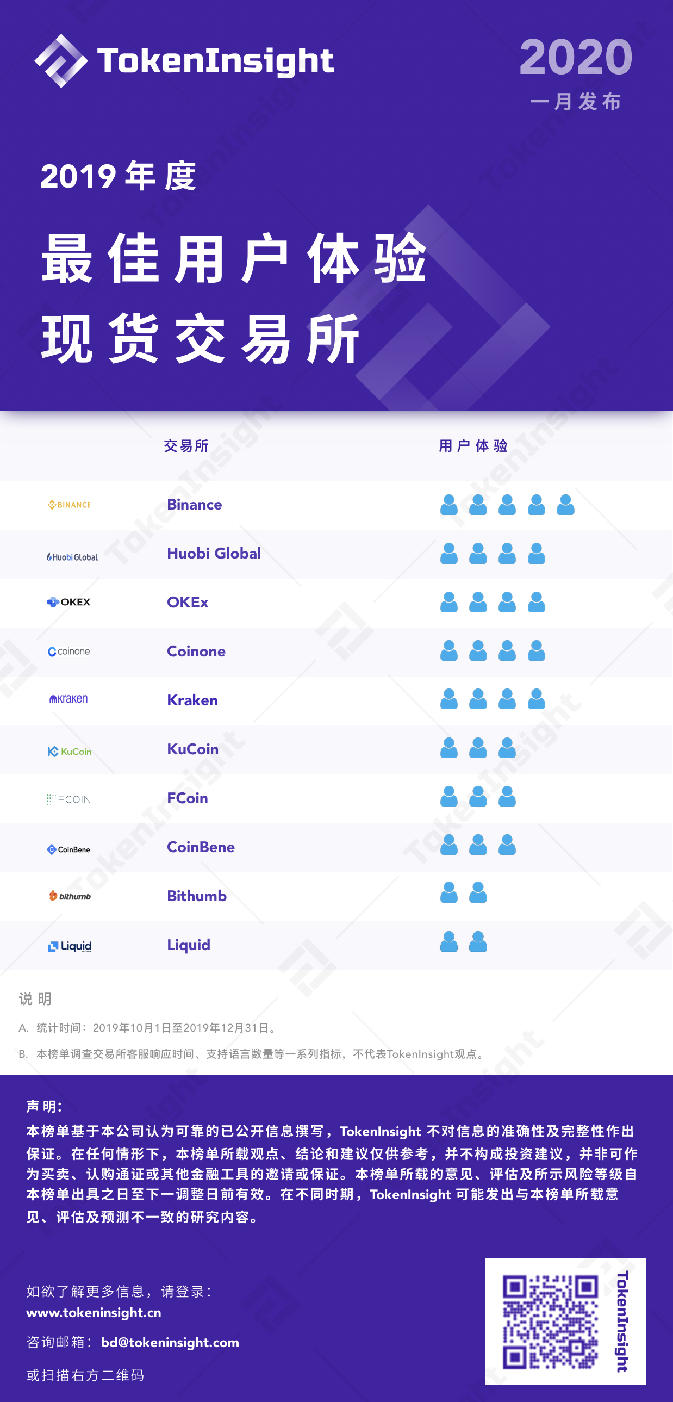
Task: Open the www.tokeninsight.cn link
Action: coord(94,1313)
